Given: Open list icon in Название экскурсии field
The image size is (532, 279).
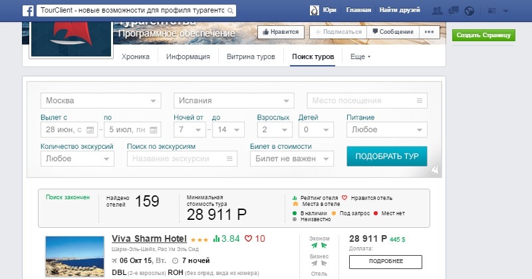Looking at the screenshot, I should [x=229, y=159].
